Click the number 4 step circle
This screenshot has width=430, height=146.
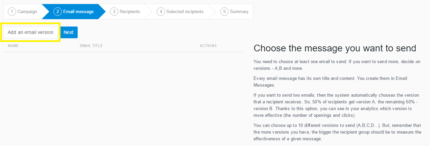pos(161,12)
